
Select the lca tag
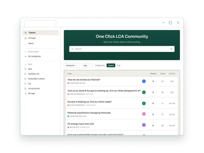(x=30, y=84)
